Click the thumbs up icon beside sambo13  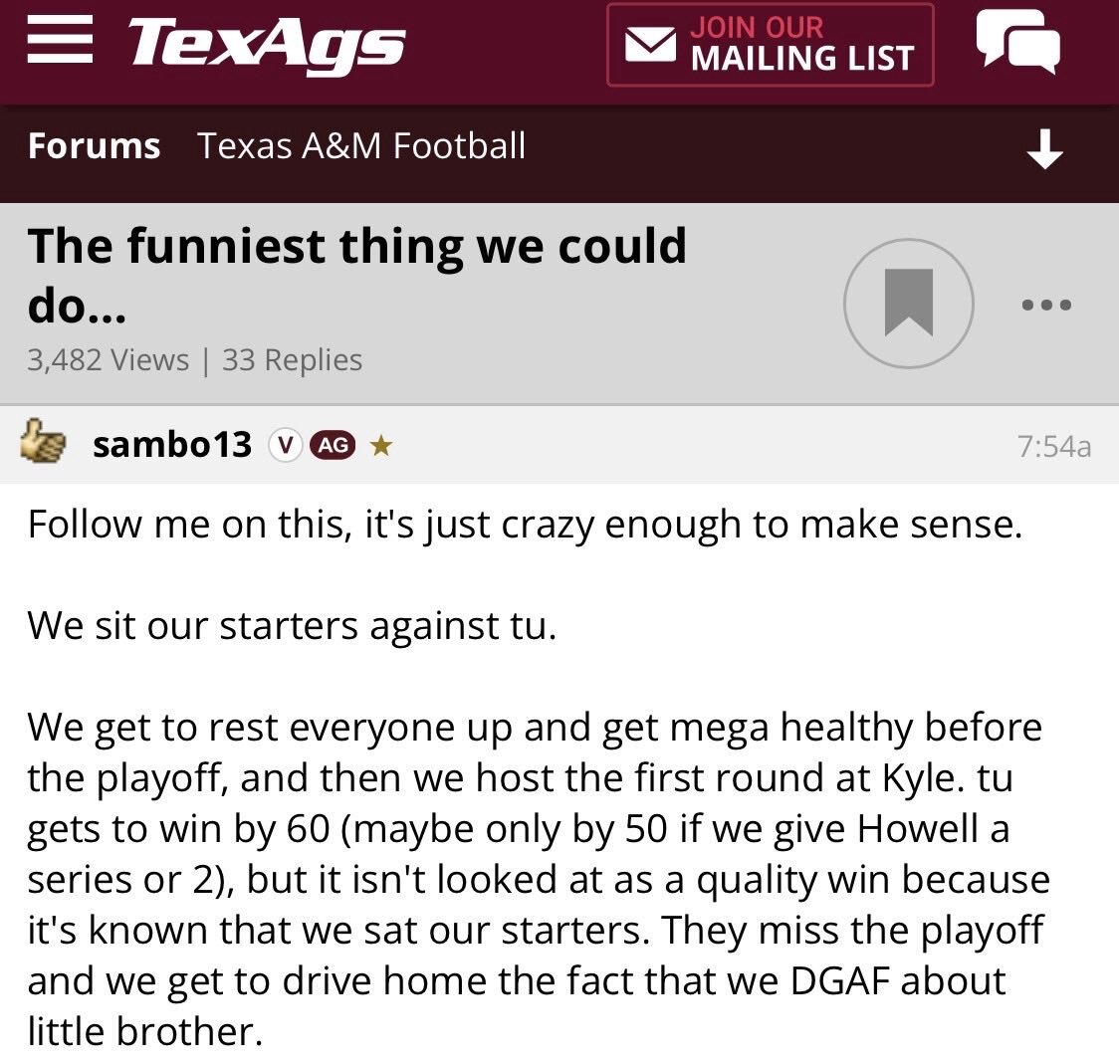(46, 444)
